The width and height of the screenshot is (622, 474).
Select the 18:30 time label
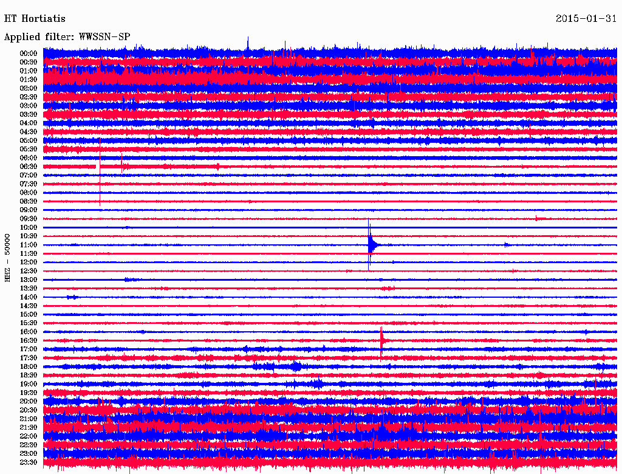[x=29, y=375]
